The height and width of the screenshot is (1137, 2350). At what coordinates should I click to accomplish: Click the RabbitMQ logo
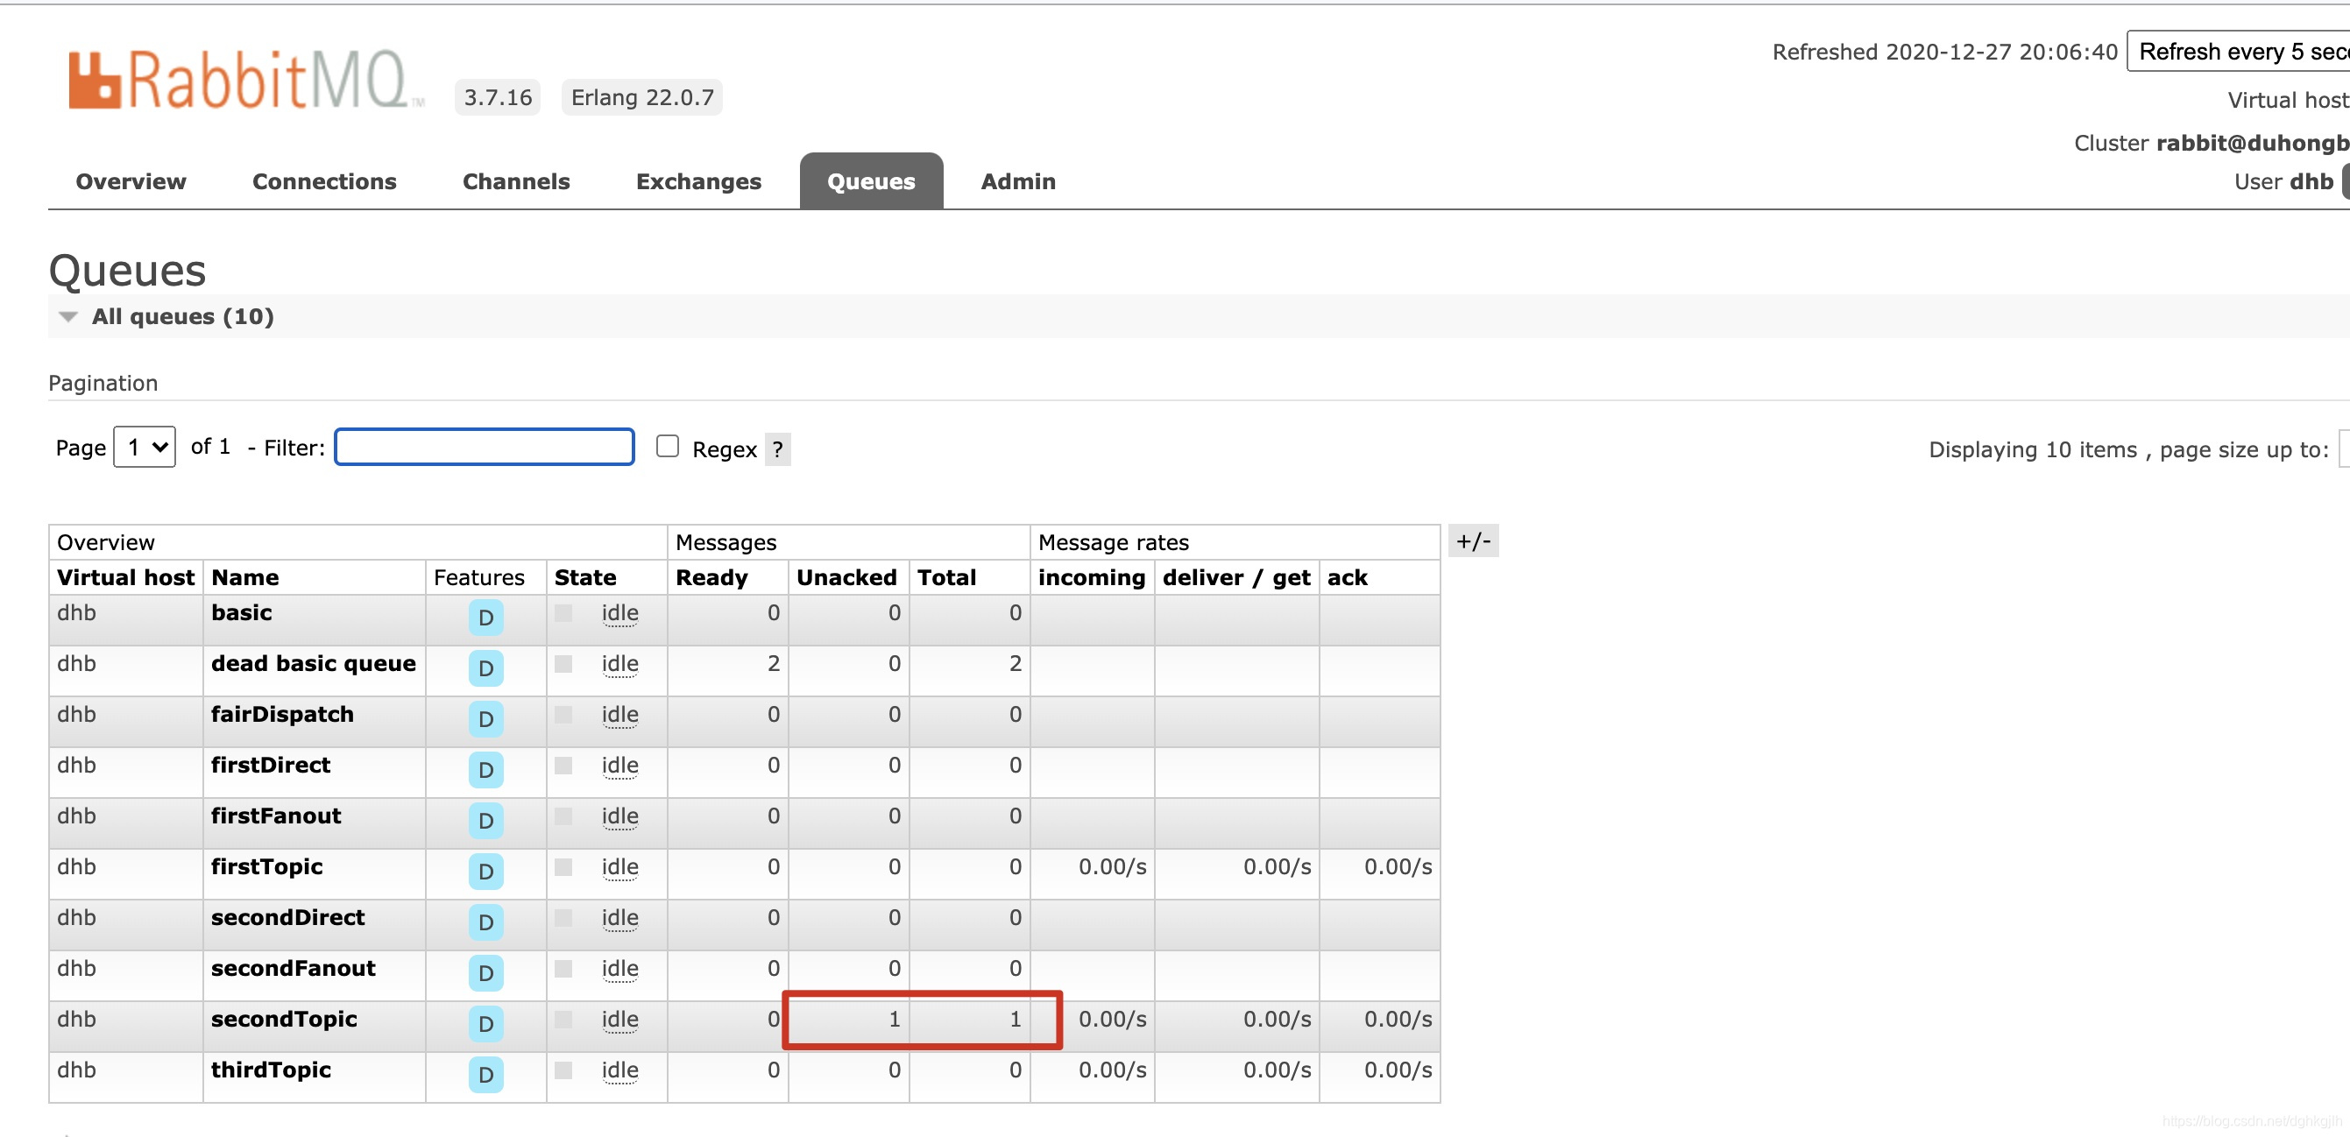[x=246, y=81]
